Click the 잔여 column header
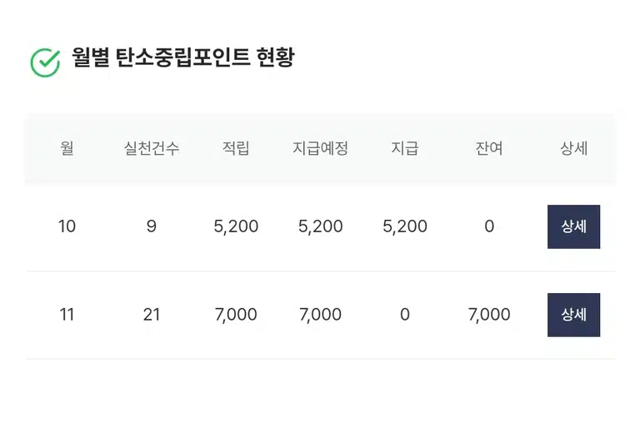The height and width of the screenshot is (427, 640). (489, 148)
